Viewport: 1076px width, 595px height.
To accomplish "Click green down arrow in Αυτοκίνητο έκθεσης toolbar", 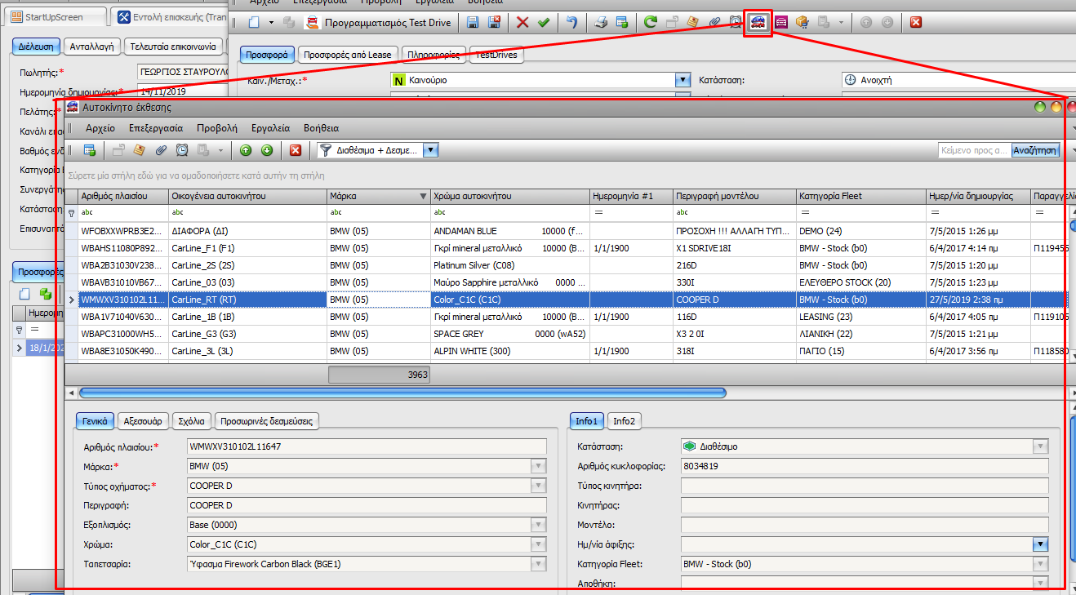I will pyautogui.click(x=267, y=150).
